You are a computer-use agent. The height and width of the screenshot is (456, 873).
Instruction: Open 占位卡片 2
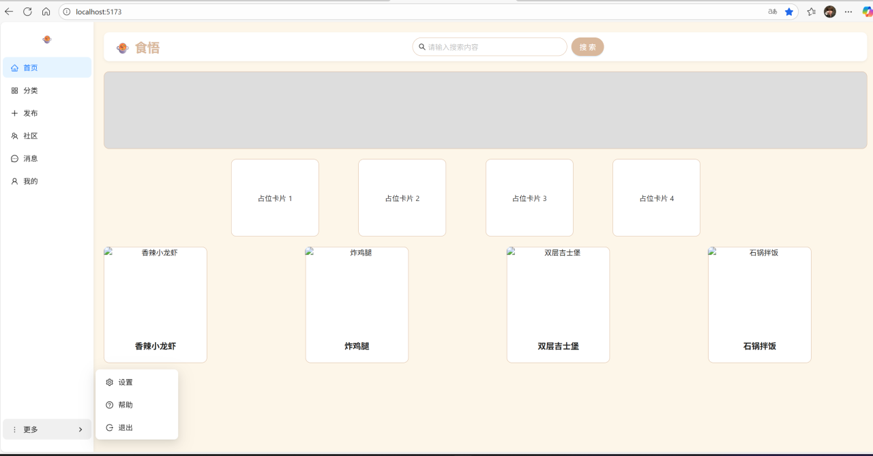(x=402, y=198)
